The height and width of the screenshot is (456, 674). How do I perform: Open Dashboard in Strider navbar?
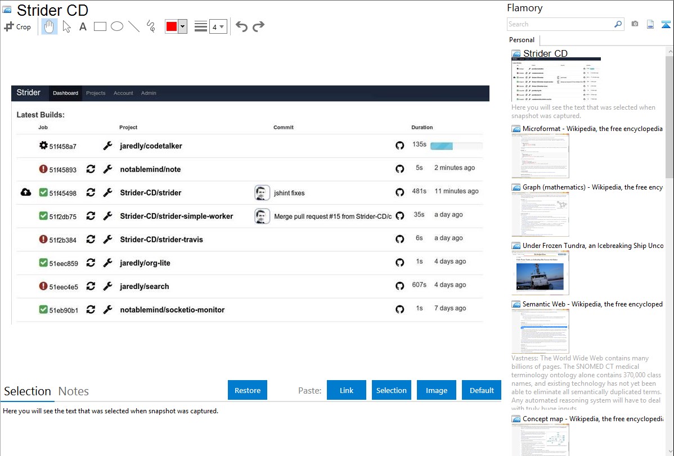pyautogui.click(x=65, y=93)
